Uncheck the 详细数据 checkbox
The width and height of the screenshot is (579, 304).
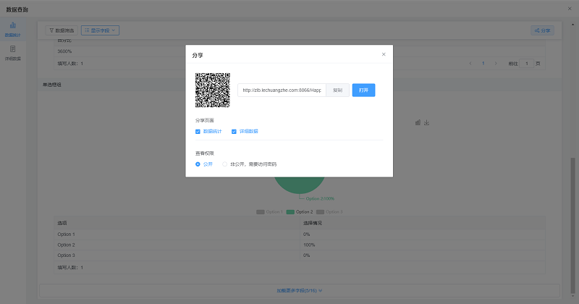(234, 132)
